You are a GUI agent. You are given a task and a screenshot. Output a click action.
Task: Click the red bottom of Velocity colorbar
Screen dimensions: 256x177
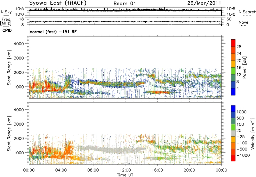coord(233,158)
